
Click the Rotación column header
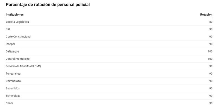[206, 14]
